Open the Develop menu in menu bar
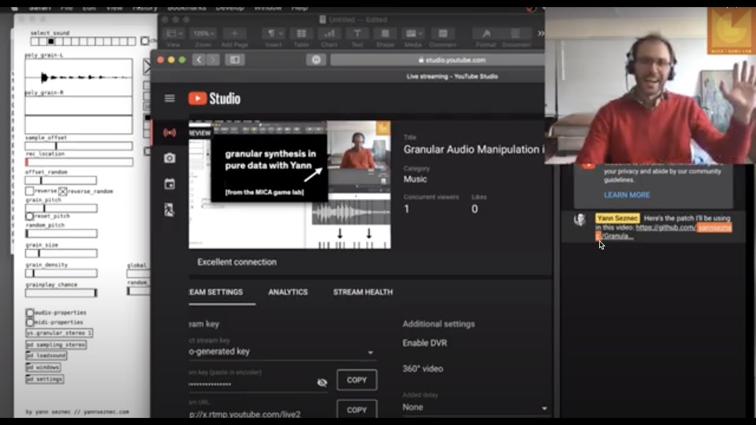The height and width of the screenshot is (425, 756). click(230, 8)
